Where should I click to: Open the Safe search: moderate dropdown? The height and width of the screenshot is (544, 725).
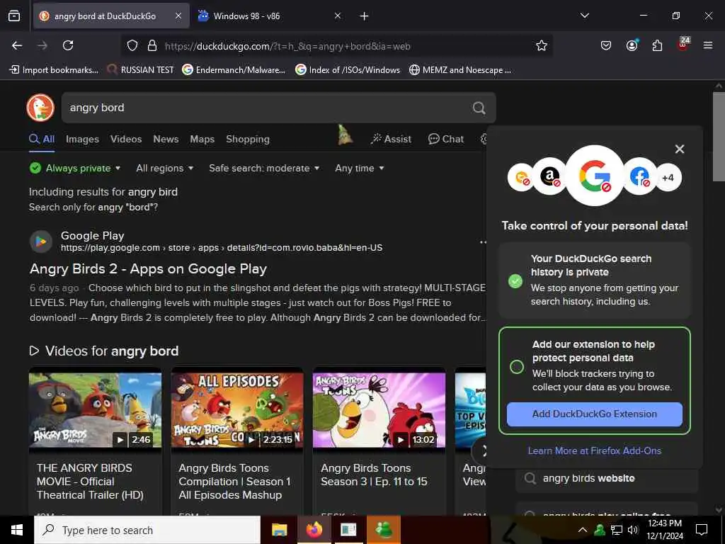coord(264,169)
